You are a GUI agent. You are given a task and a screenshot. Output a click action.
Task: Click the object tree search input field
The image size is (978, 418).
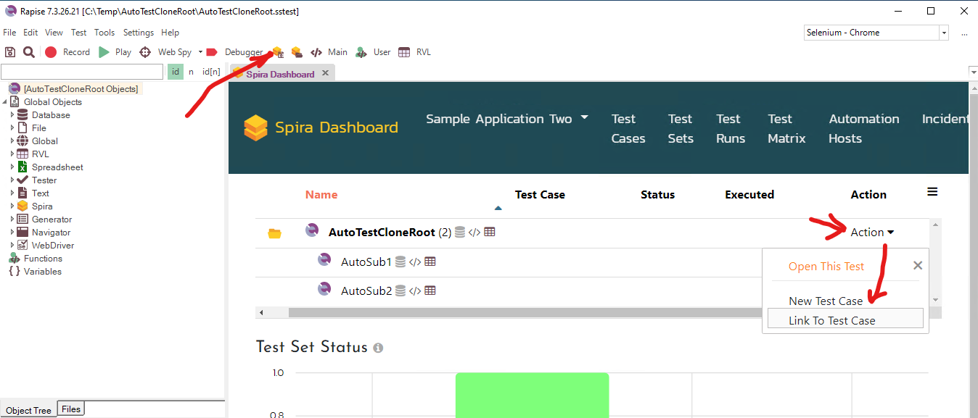coord(82,72)
